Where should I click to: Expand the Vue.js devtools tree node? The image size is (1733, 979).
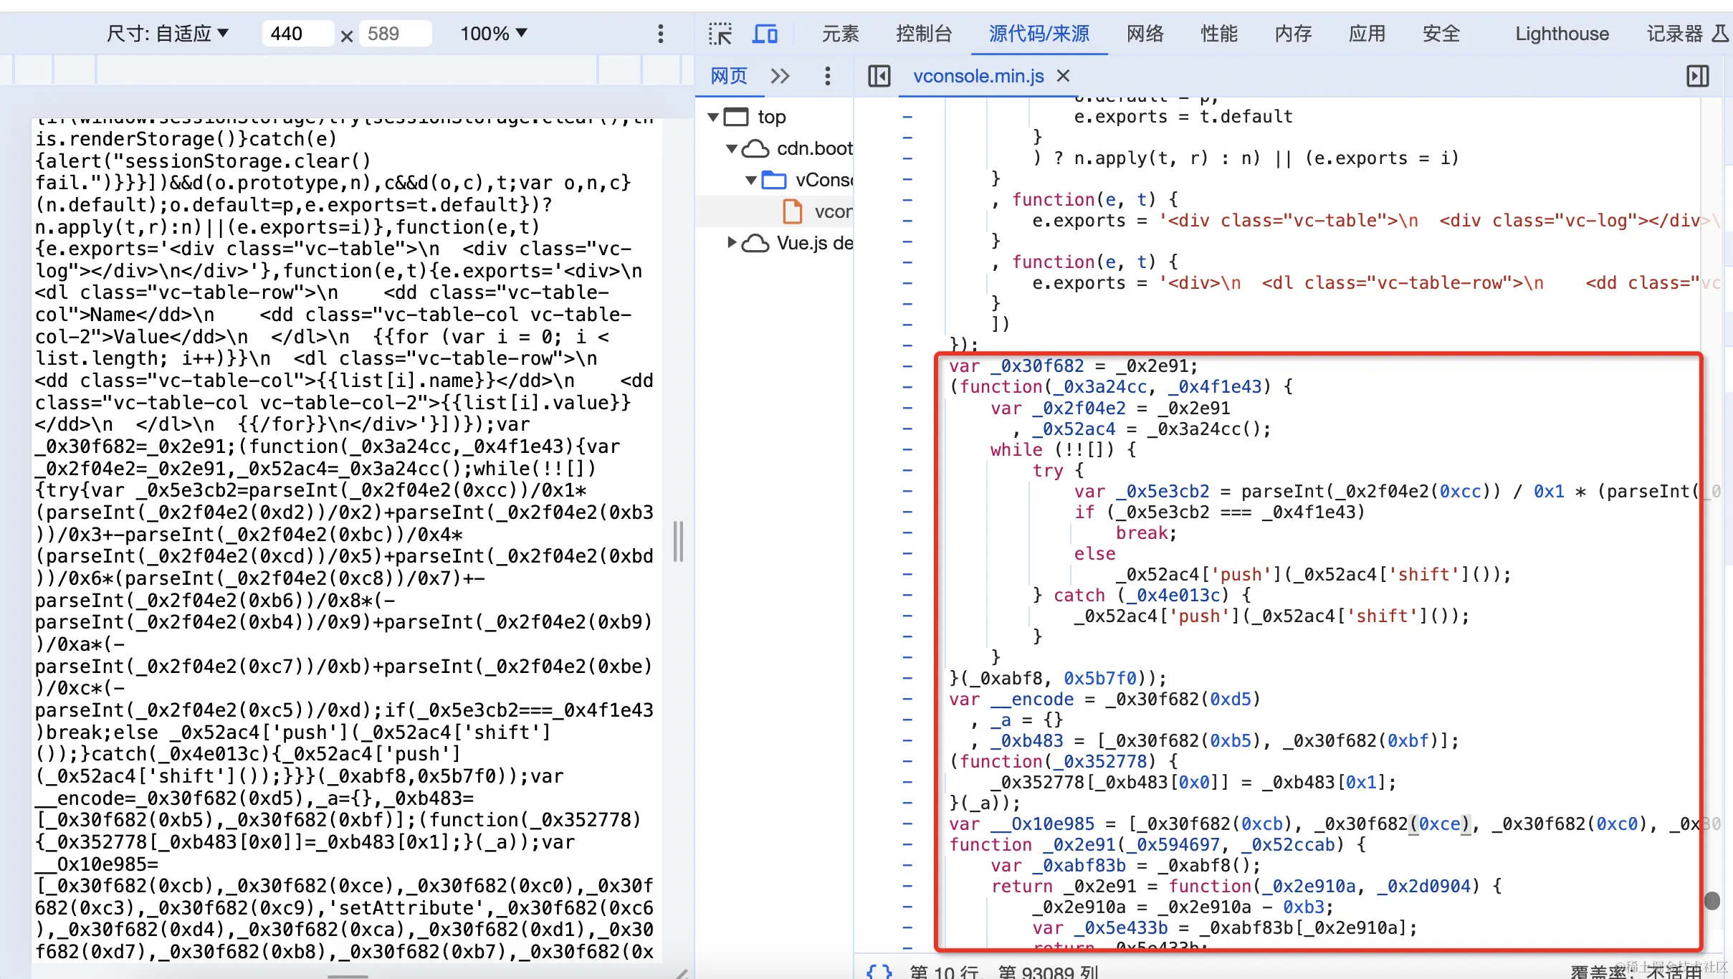click(x=731, y=243)
